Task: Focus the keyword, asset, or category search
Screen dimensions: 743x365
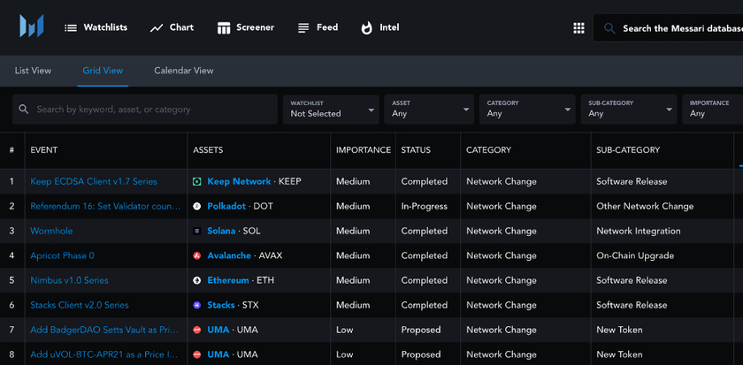Action: 144,110
